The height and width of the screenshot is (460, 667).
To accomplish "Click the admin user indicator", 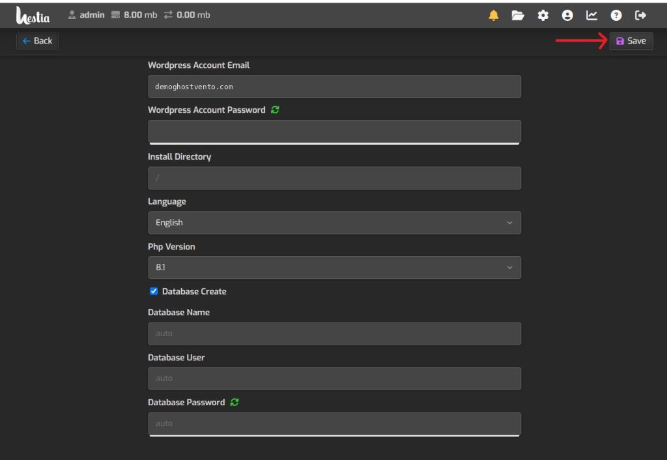I will (87, 15).
